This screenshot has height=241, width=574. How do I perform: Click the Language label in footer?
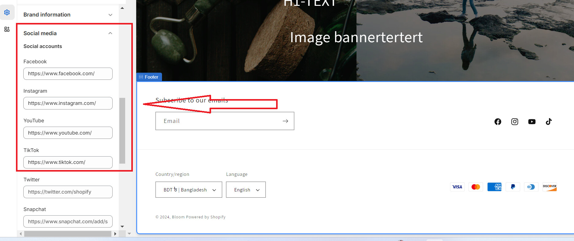tap(237, 174)
